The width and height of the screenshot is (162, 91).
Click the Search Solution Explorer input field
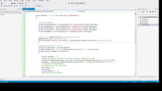[147, 14]
